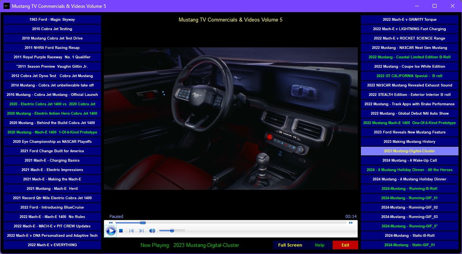Image resolution: width=462 pixels, height=254 pixels.
Task: Select '2010 Mustang Cobra Jet Test Drive'
Action: (x=52, y=38)
